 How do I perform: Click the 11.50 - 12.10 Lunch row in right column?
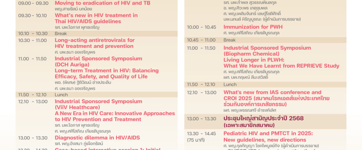click(x=265, y=85)
